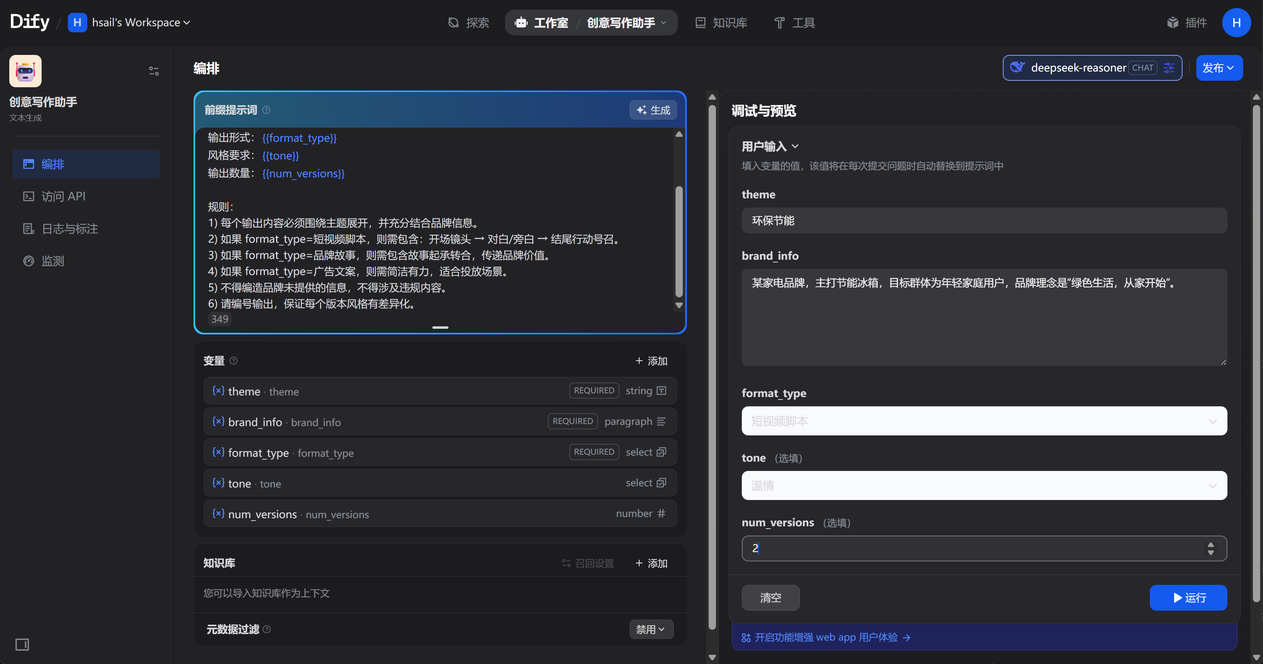Click the DeepSeek whale logo icon
1263x664 pixels.
[1018, 67]
